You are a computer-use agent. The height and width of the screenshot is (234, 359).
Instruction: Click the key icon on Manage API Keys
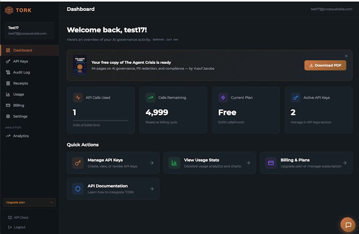point(78,163)
